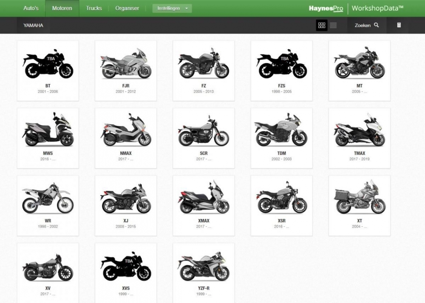This screenshot has height=303, width=425.
Task: Click the 'MT' model label
Action: click(359, 86)
